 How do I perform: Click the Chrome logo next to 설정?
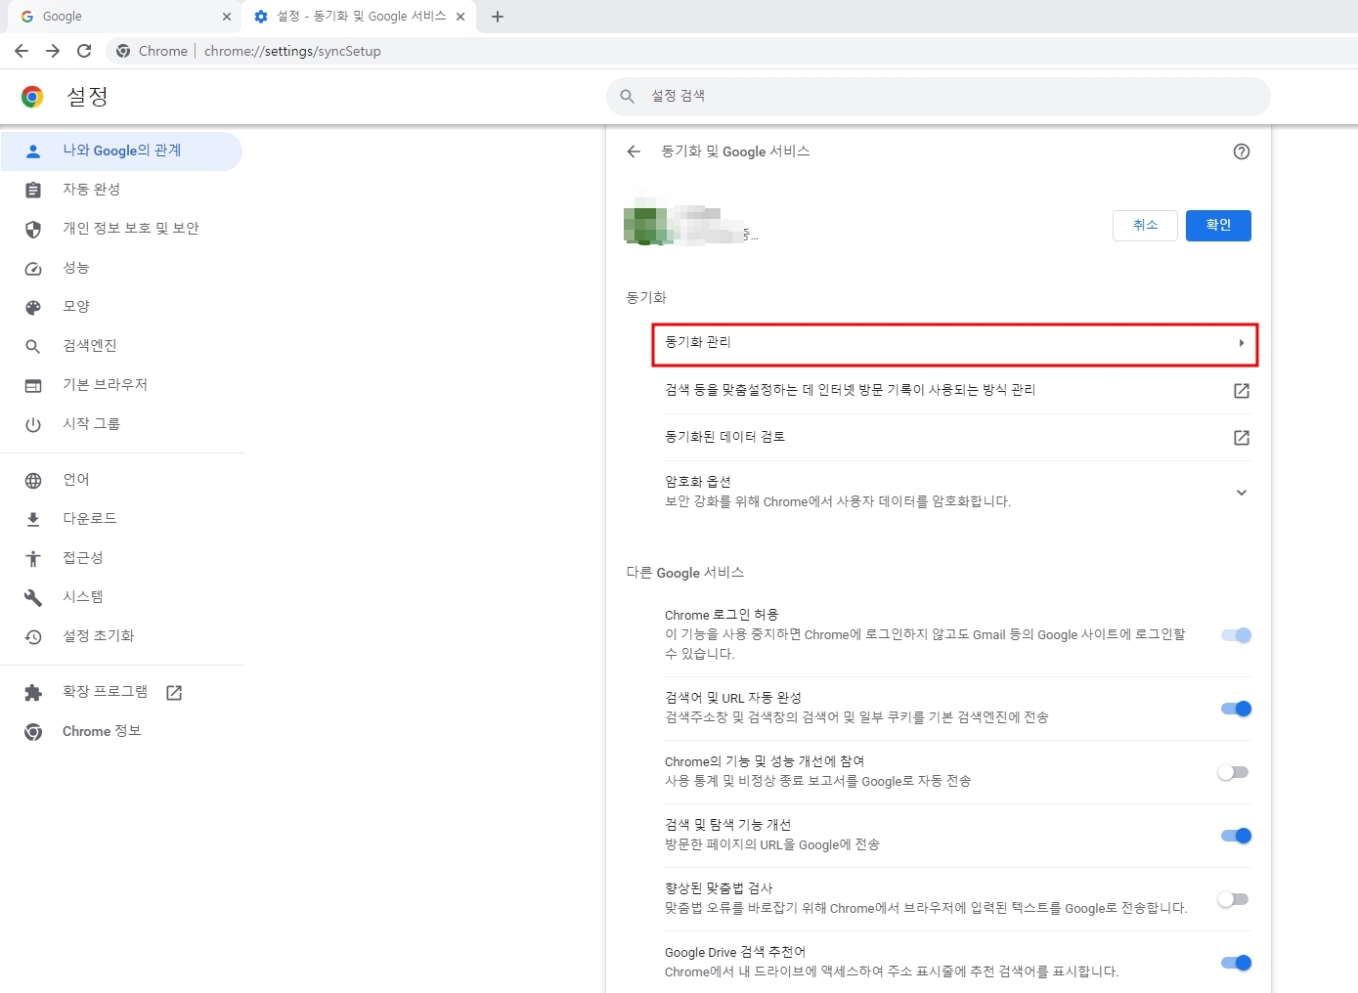tap(32, 97)
